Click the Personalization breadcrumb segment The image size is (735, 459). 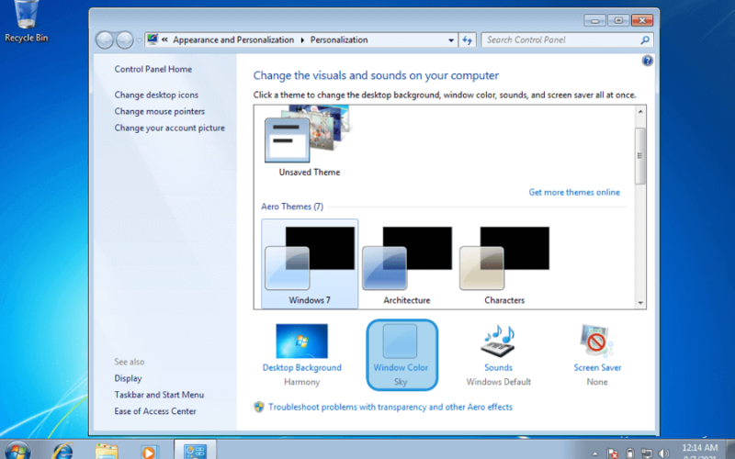[x=339, y=40]
